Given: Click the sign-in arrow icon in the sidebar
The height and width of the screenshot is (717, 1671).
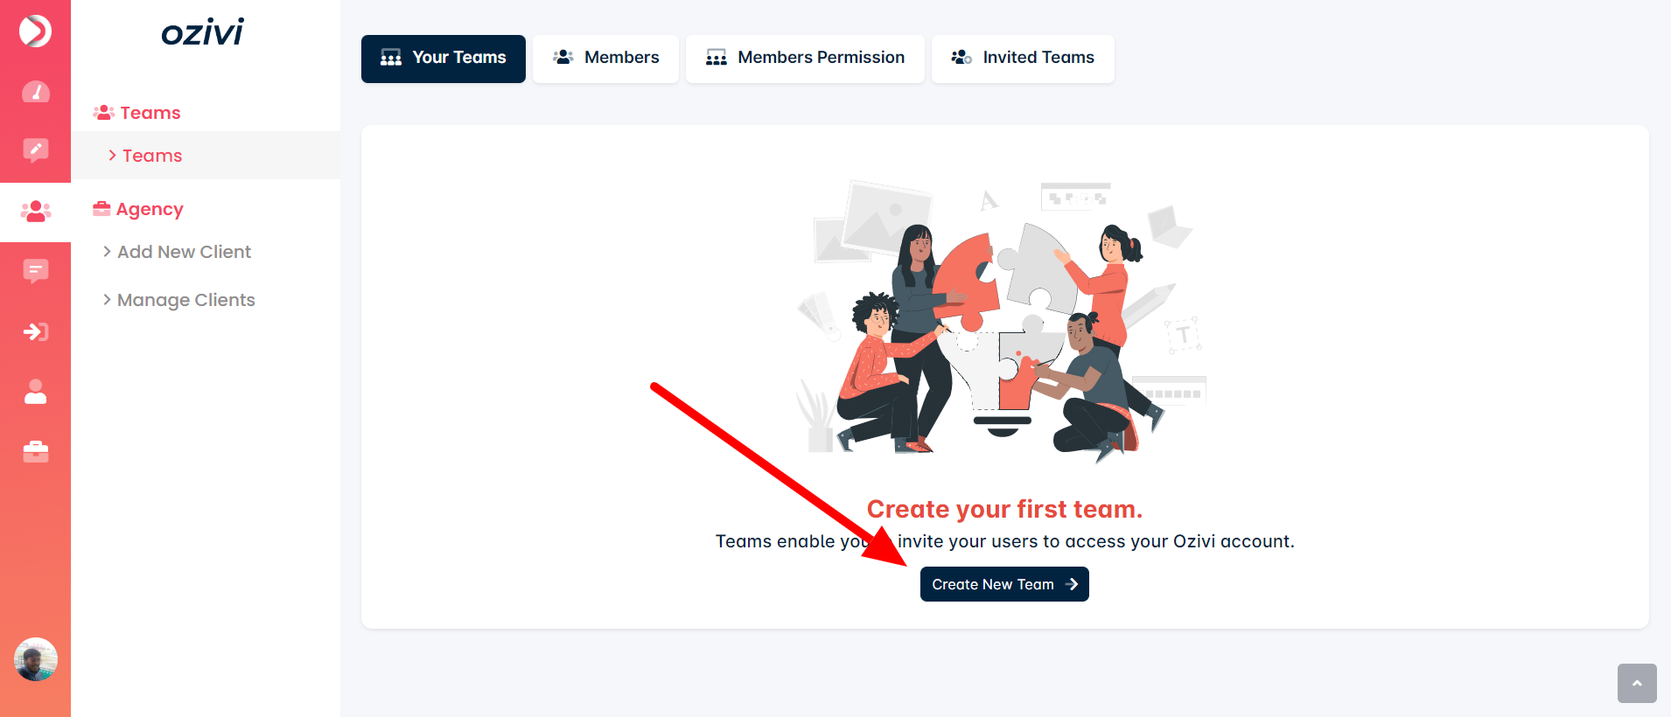Looking at the screenshot, I should click(35, 331).
